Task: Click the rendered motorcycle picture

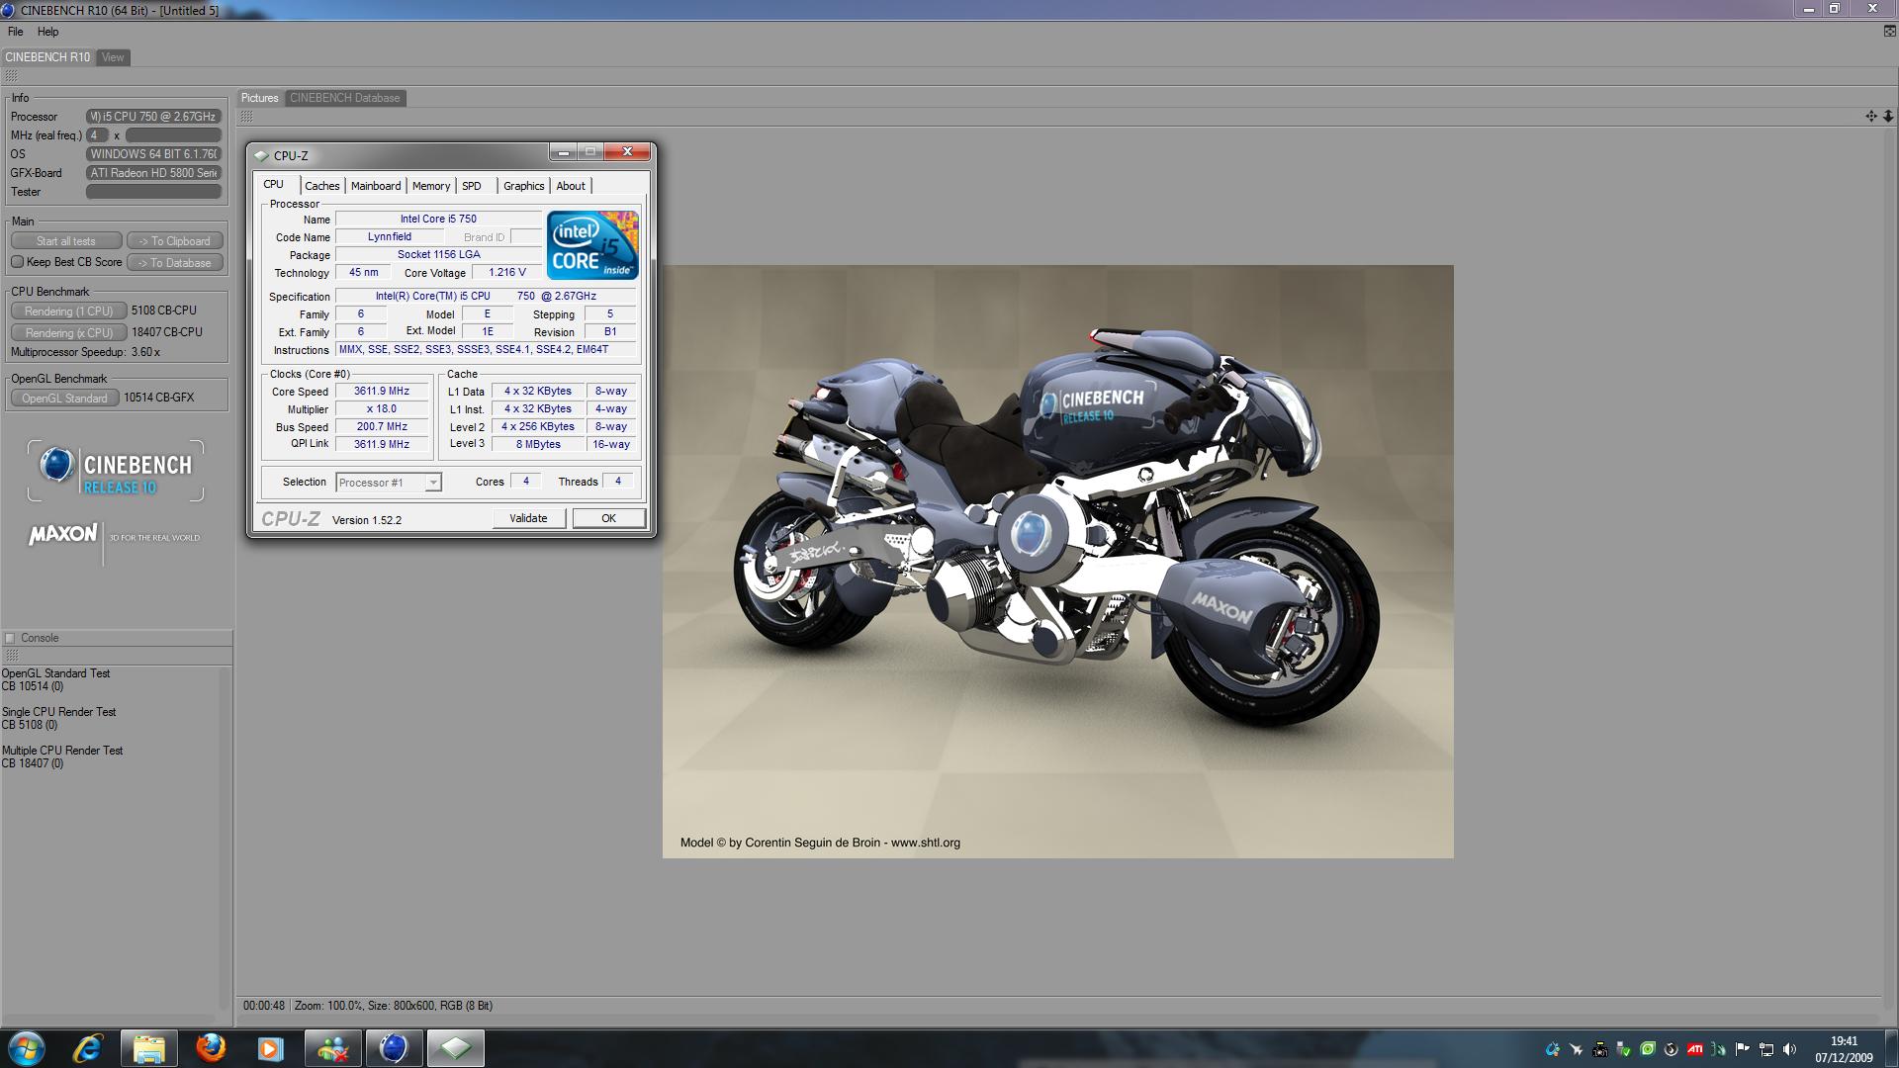Action: click(x=1058, y=561)
